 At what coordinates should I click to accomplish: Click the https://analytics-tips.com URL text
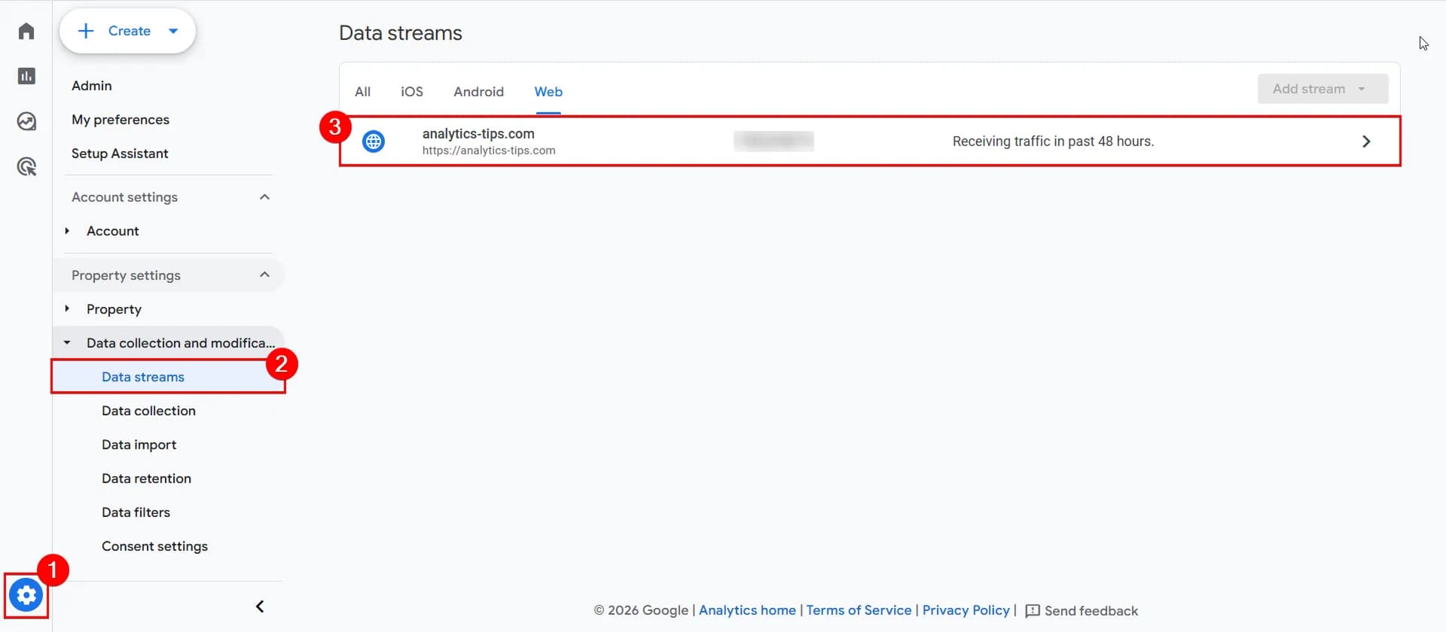pos(489,150)
